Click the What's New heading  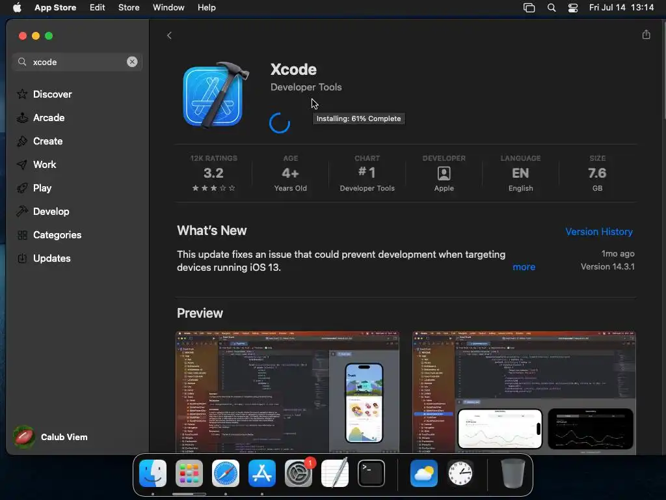[211, 230]
